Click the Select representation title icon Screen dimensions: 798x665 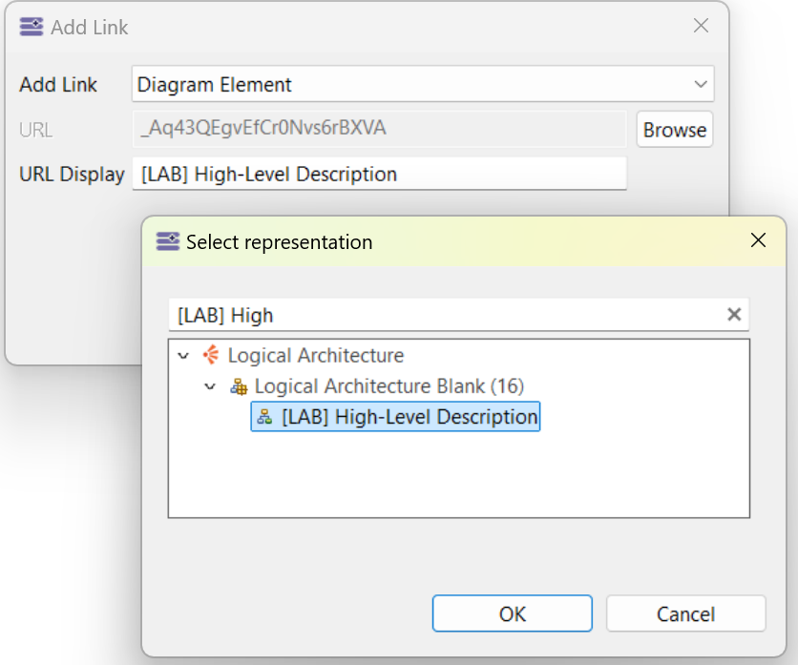coord(168,242)
